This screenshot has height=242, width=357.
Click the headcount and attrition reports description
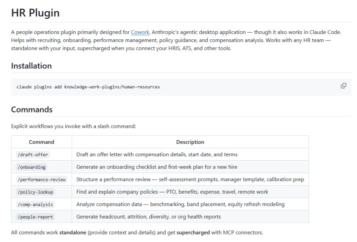coord(148,217)
